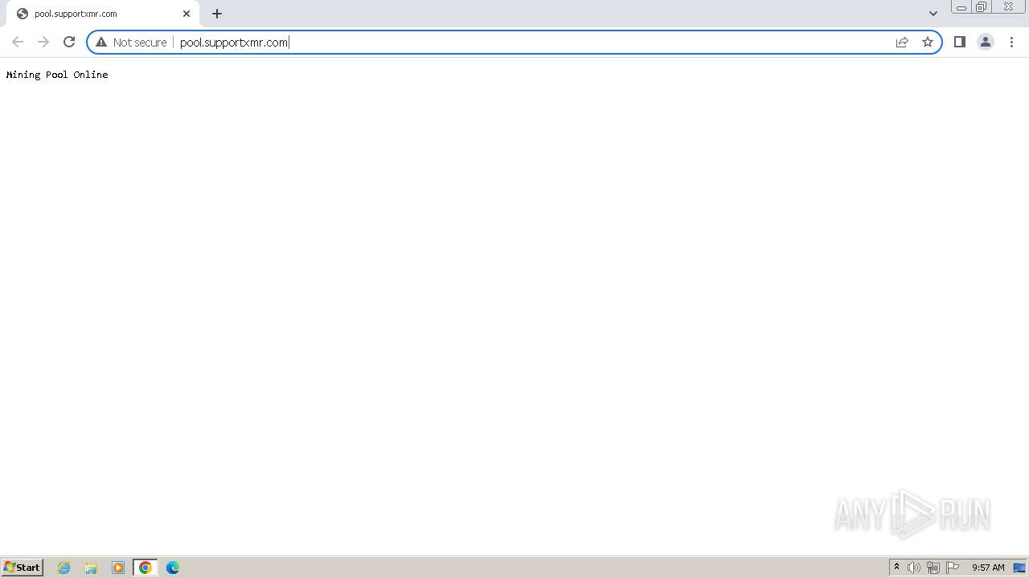The height and width of the screenshot is (578, 1029).
Task: Go back to the previous page
Action: [18, 42]
